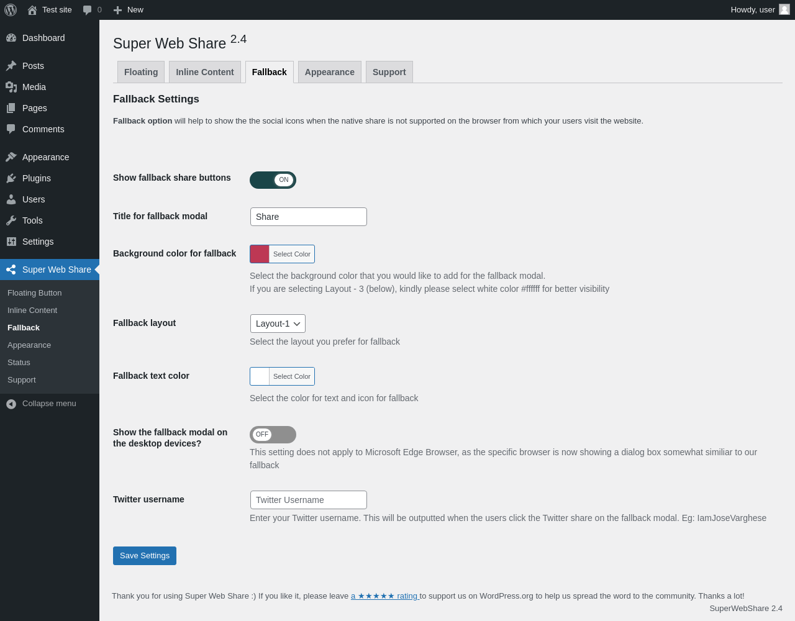Image resolution: width=795 pixels, height=621 pixels.
Task: Click the Pages icon in sidebar
Action: pos(11,108)
